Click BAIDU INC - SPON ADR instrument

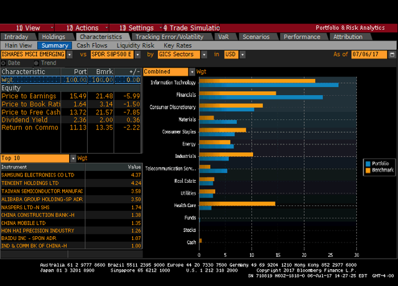pyautogui.click(x=29, y=239)
